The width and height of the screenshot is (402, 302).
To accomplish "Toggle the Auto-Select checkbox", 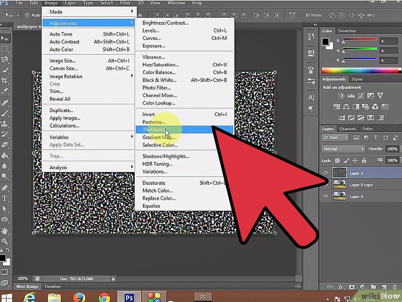I will click(27, 15).
